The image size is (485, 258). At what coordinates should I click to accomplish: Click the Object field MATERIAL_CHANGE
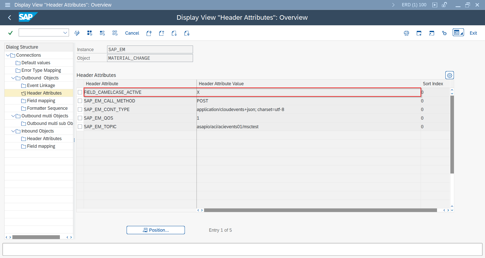[150, 58]
